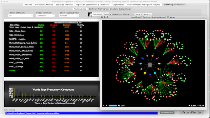Screen dimensions: 210x118
Task: Select the purple node in the 3D network
Action: coord(157,59)
